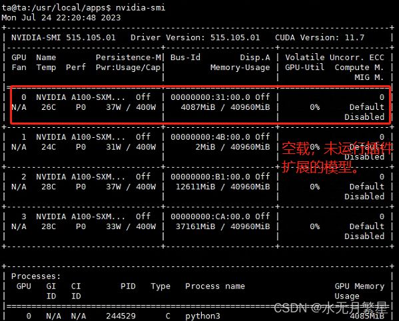Click the Temp header label
399x321 pixels.
click(46, 67)
